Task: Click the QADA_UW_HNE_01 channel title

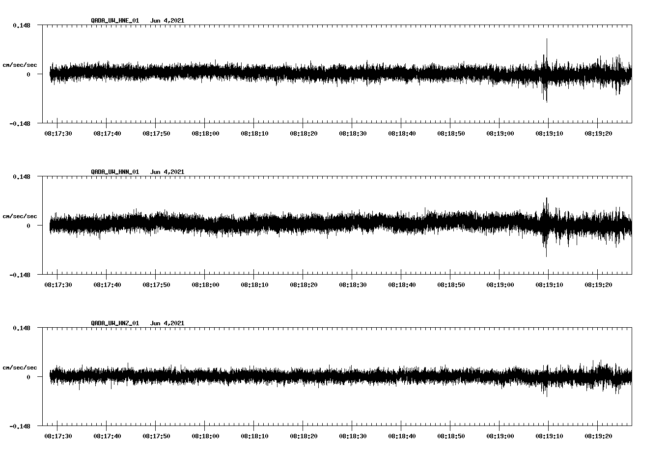Action: [x=115, y=21]
